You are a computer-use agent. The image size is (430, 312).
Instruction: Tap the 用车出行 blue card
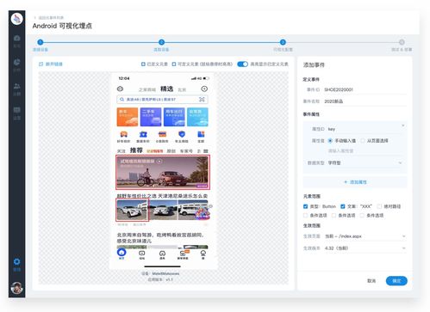click(x=174, y=117)
